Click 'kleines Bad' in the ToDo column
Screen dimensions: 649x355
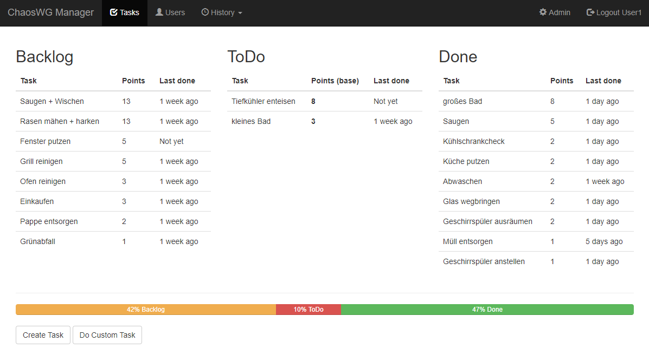coord(251,121)
